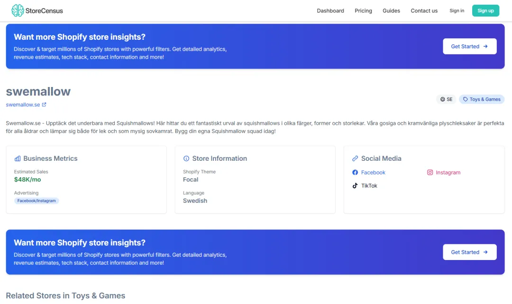Click the StoreCensus brain logo icon
The image size is (512, 304).
pyautogui.click(x=18, y=10)
